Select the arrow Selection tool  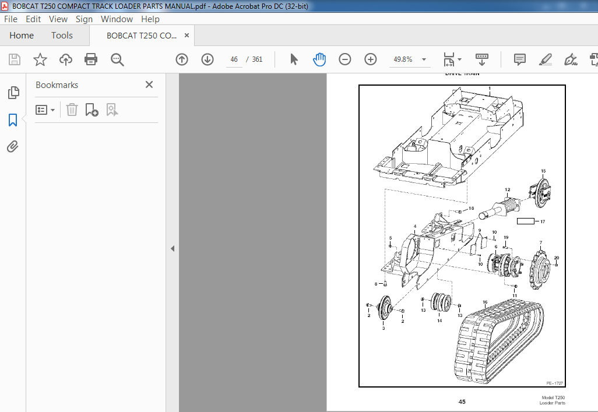pyautogui.click(x=294, y=59)
